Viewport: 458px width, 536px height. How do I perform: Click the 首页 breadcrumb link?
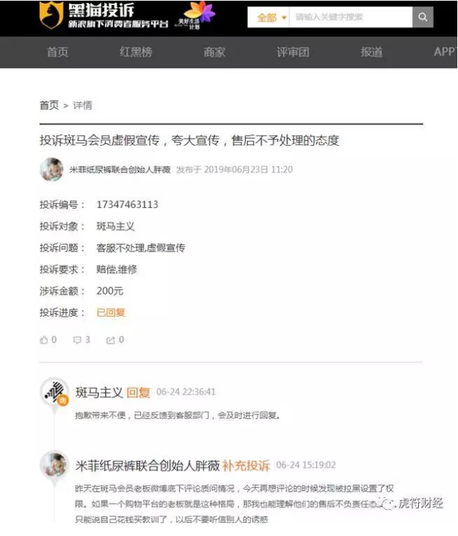(49, 105)
